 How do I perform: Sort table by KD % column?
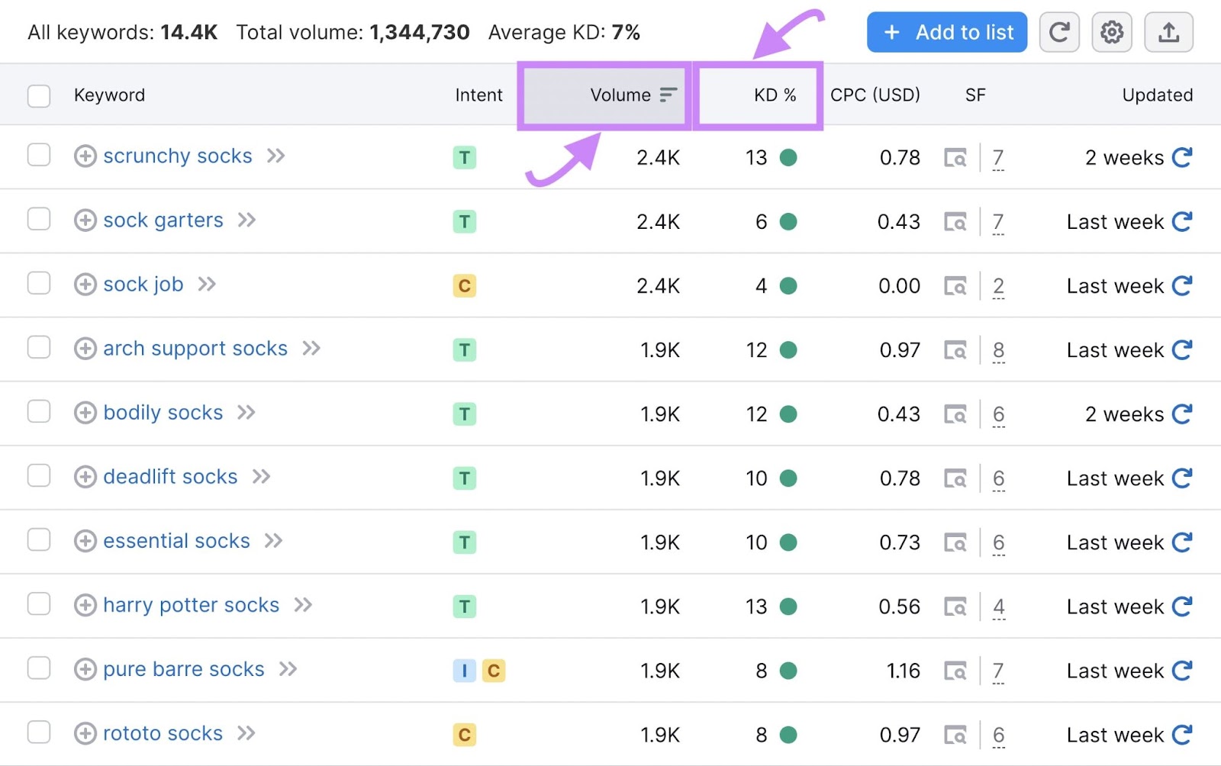click(x=759, y=95)
